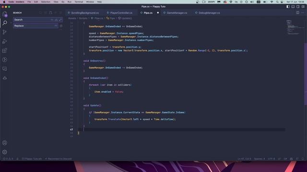Click line number 47 in gutter
The image size is (307, 172).
click(x=71, y=129)
